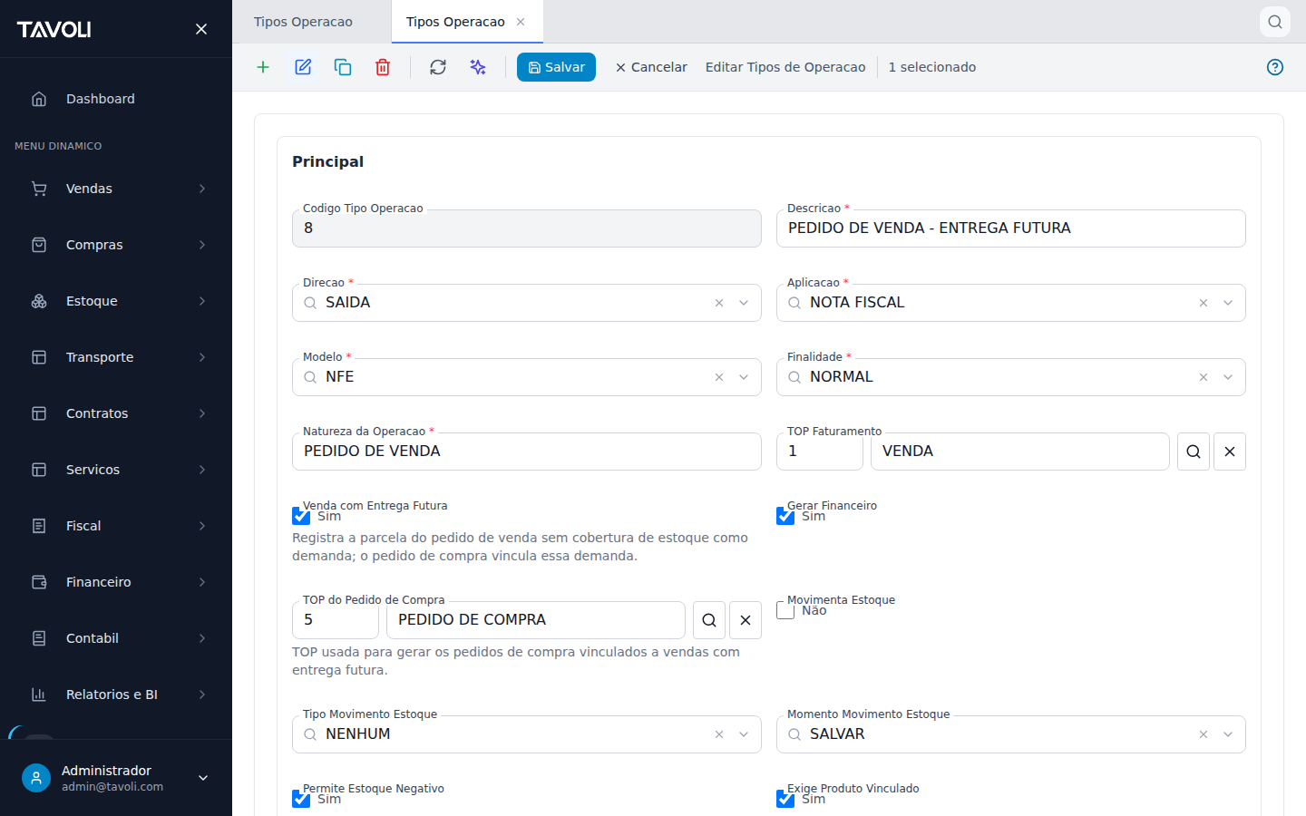Expand the Vendas menu chevron

202,189
